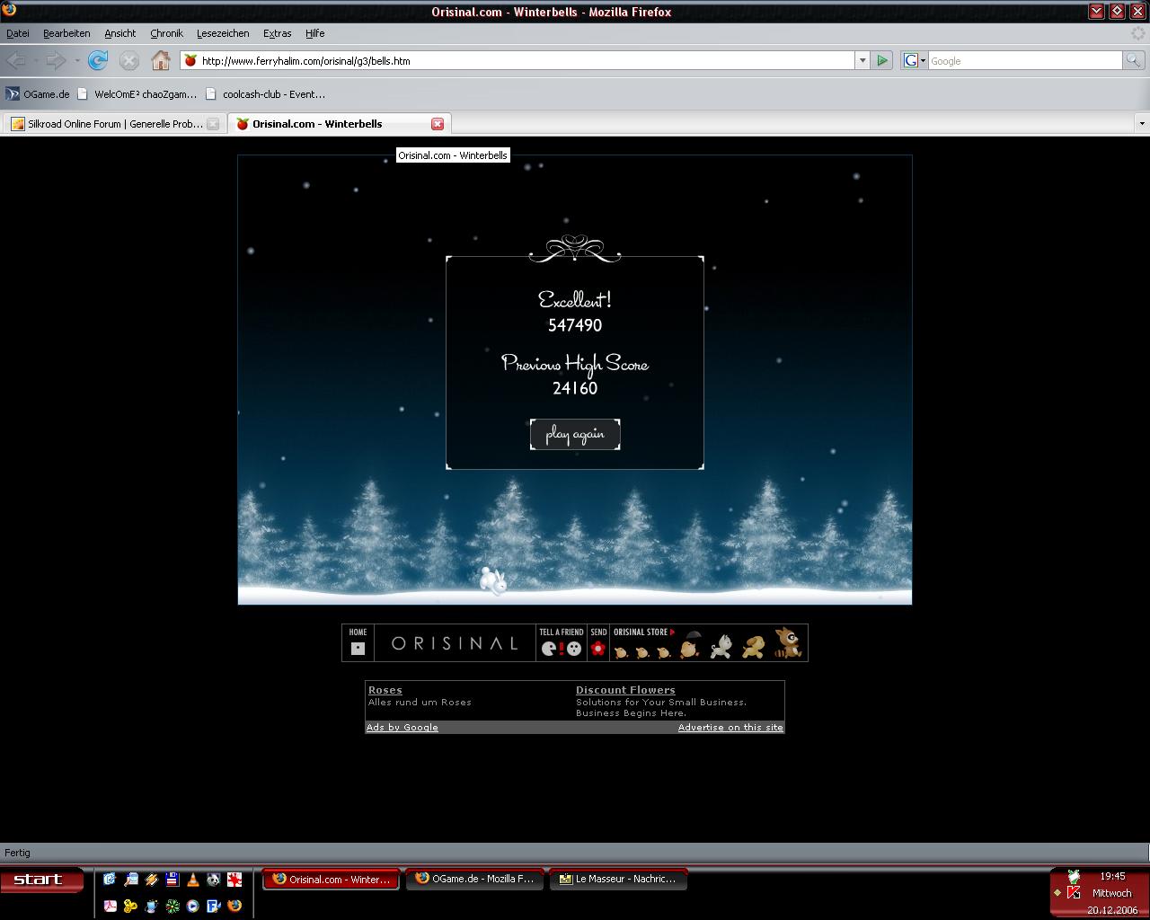Launch VLC cone from quick launch
This screenshot has height=920, width=1150.
pos(192,880)
